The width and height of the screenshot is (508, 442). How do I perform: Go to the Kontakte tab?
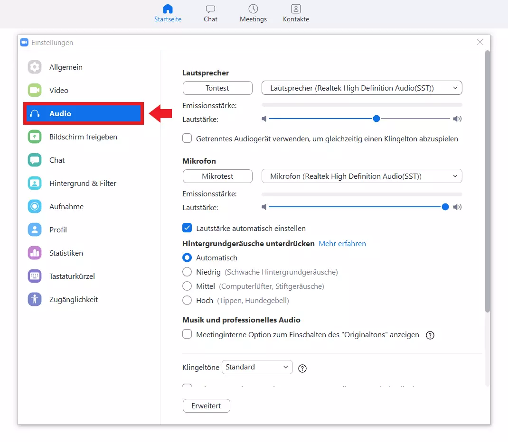click(296, 13)
